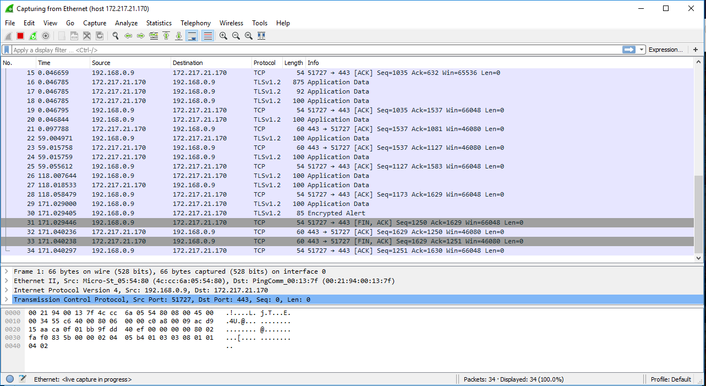Select packet 30 Encrypted Alert row

[x=348, y=213]
